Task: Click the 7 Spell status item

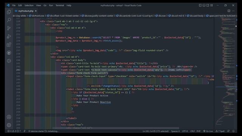Action: [220, 131]
